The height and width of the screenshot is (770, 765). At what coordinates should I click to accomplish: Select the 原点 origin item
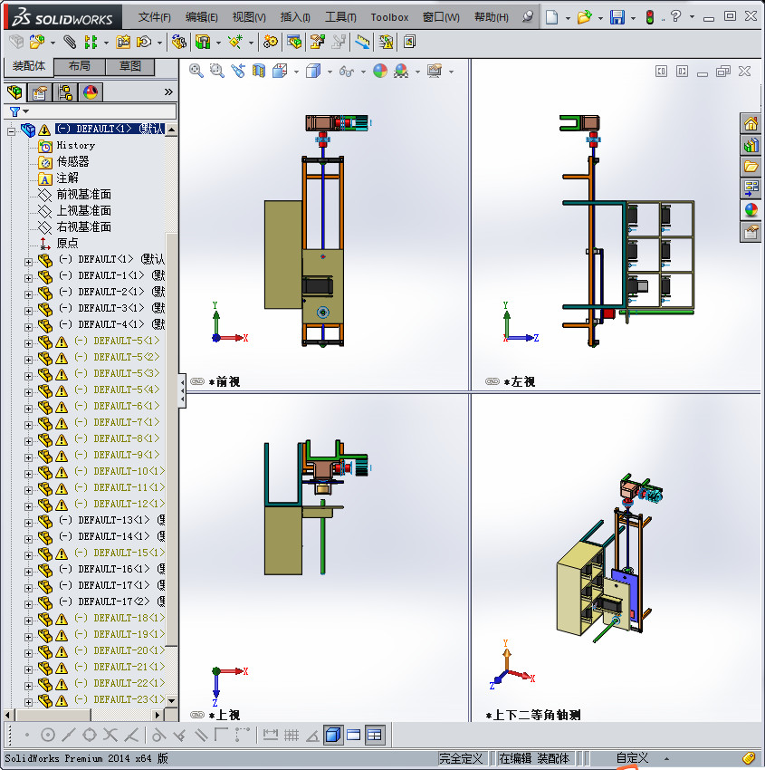67,243
